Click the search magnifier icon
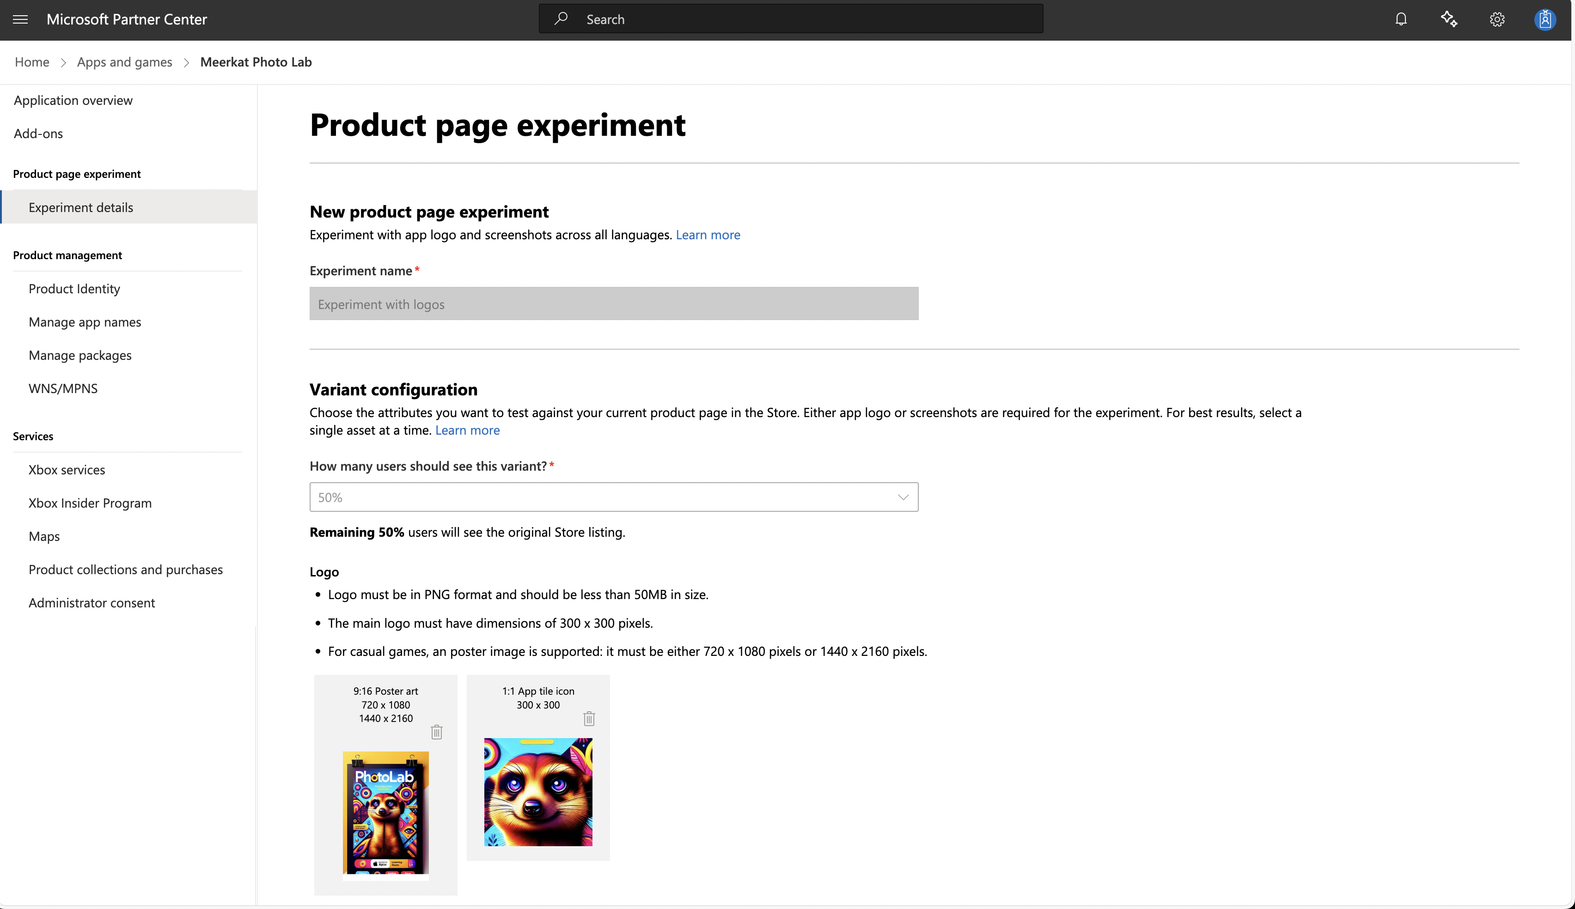 [561, 19]
